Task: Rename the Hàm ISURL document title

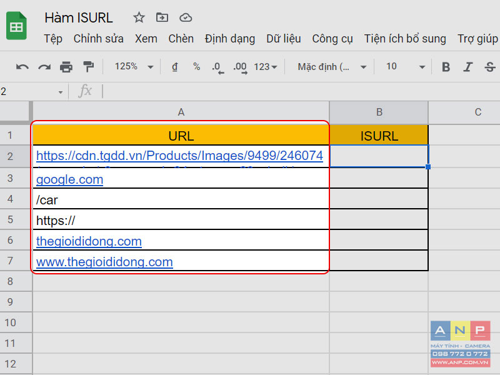Action: 79,18
